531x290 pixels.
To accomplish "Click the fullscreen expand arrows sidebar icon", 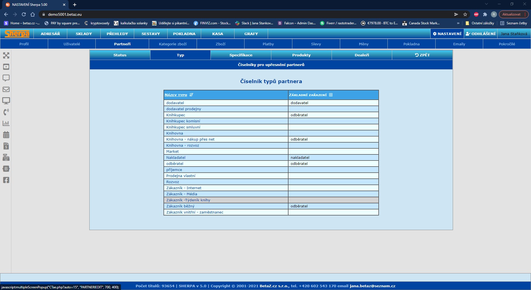I will pos(6,56).
